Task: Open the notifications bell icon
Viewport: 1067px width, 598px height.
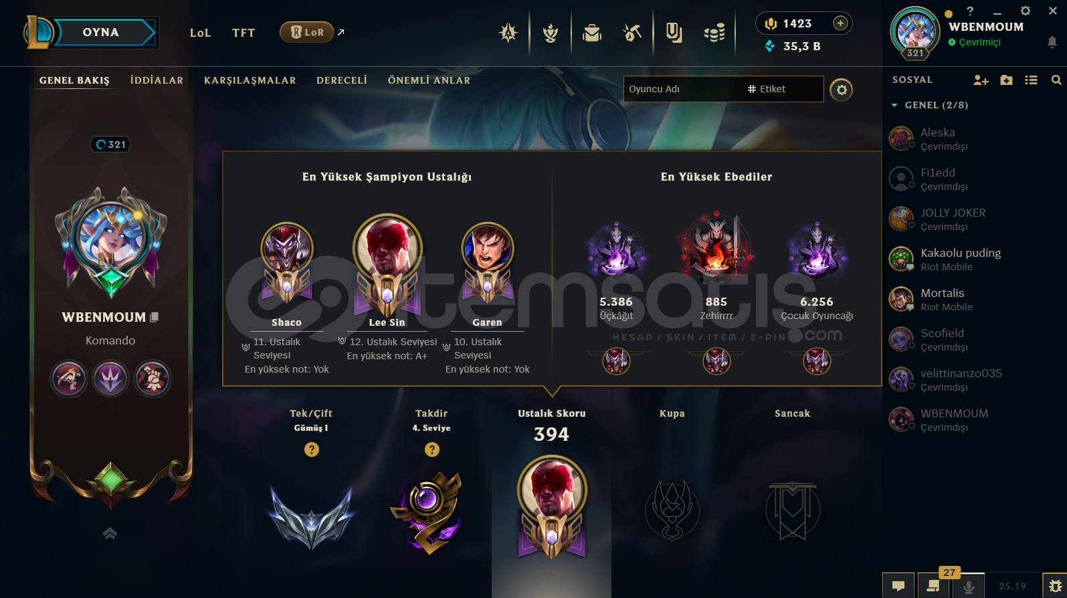Action: pyautogui.click(x=1052, y=42)
